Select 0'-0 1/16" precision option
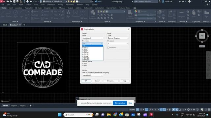 [93, 53]
